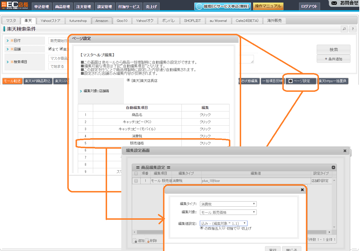Switch to the Yahoo!ストア tab
Image resolution: width=361 pixels, height=251 pixels.
pos(51,21)
